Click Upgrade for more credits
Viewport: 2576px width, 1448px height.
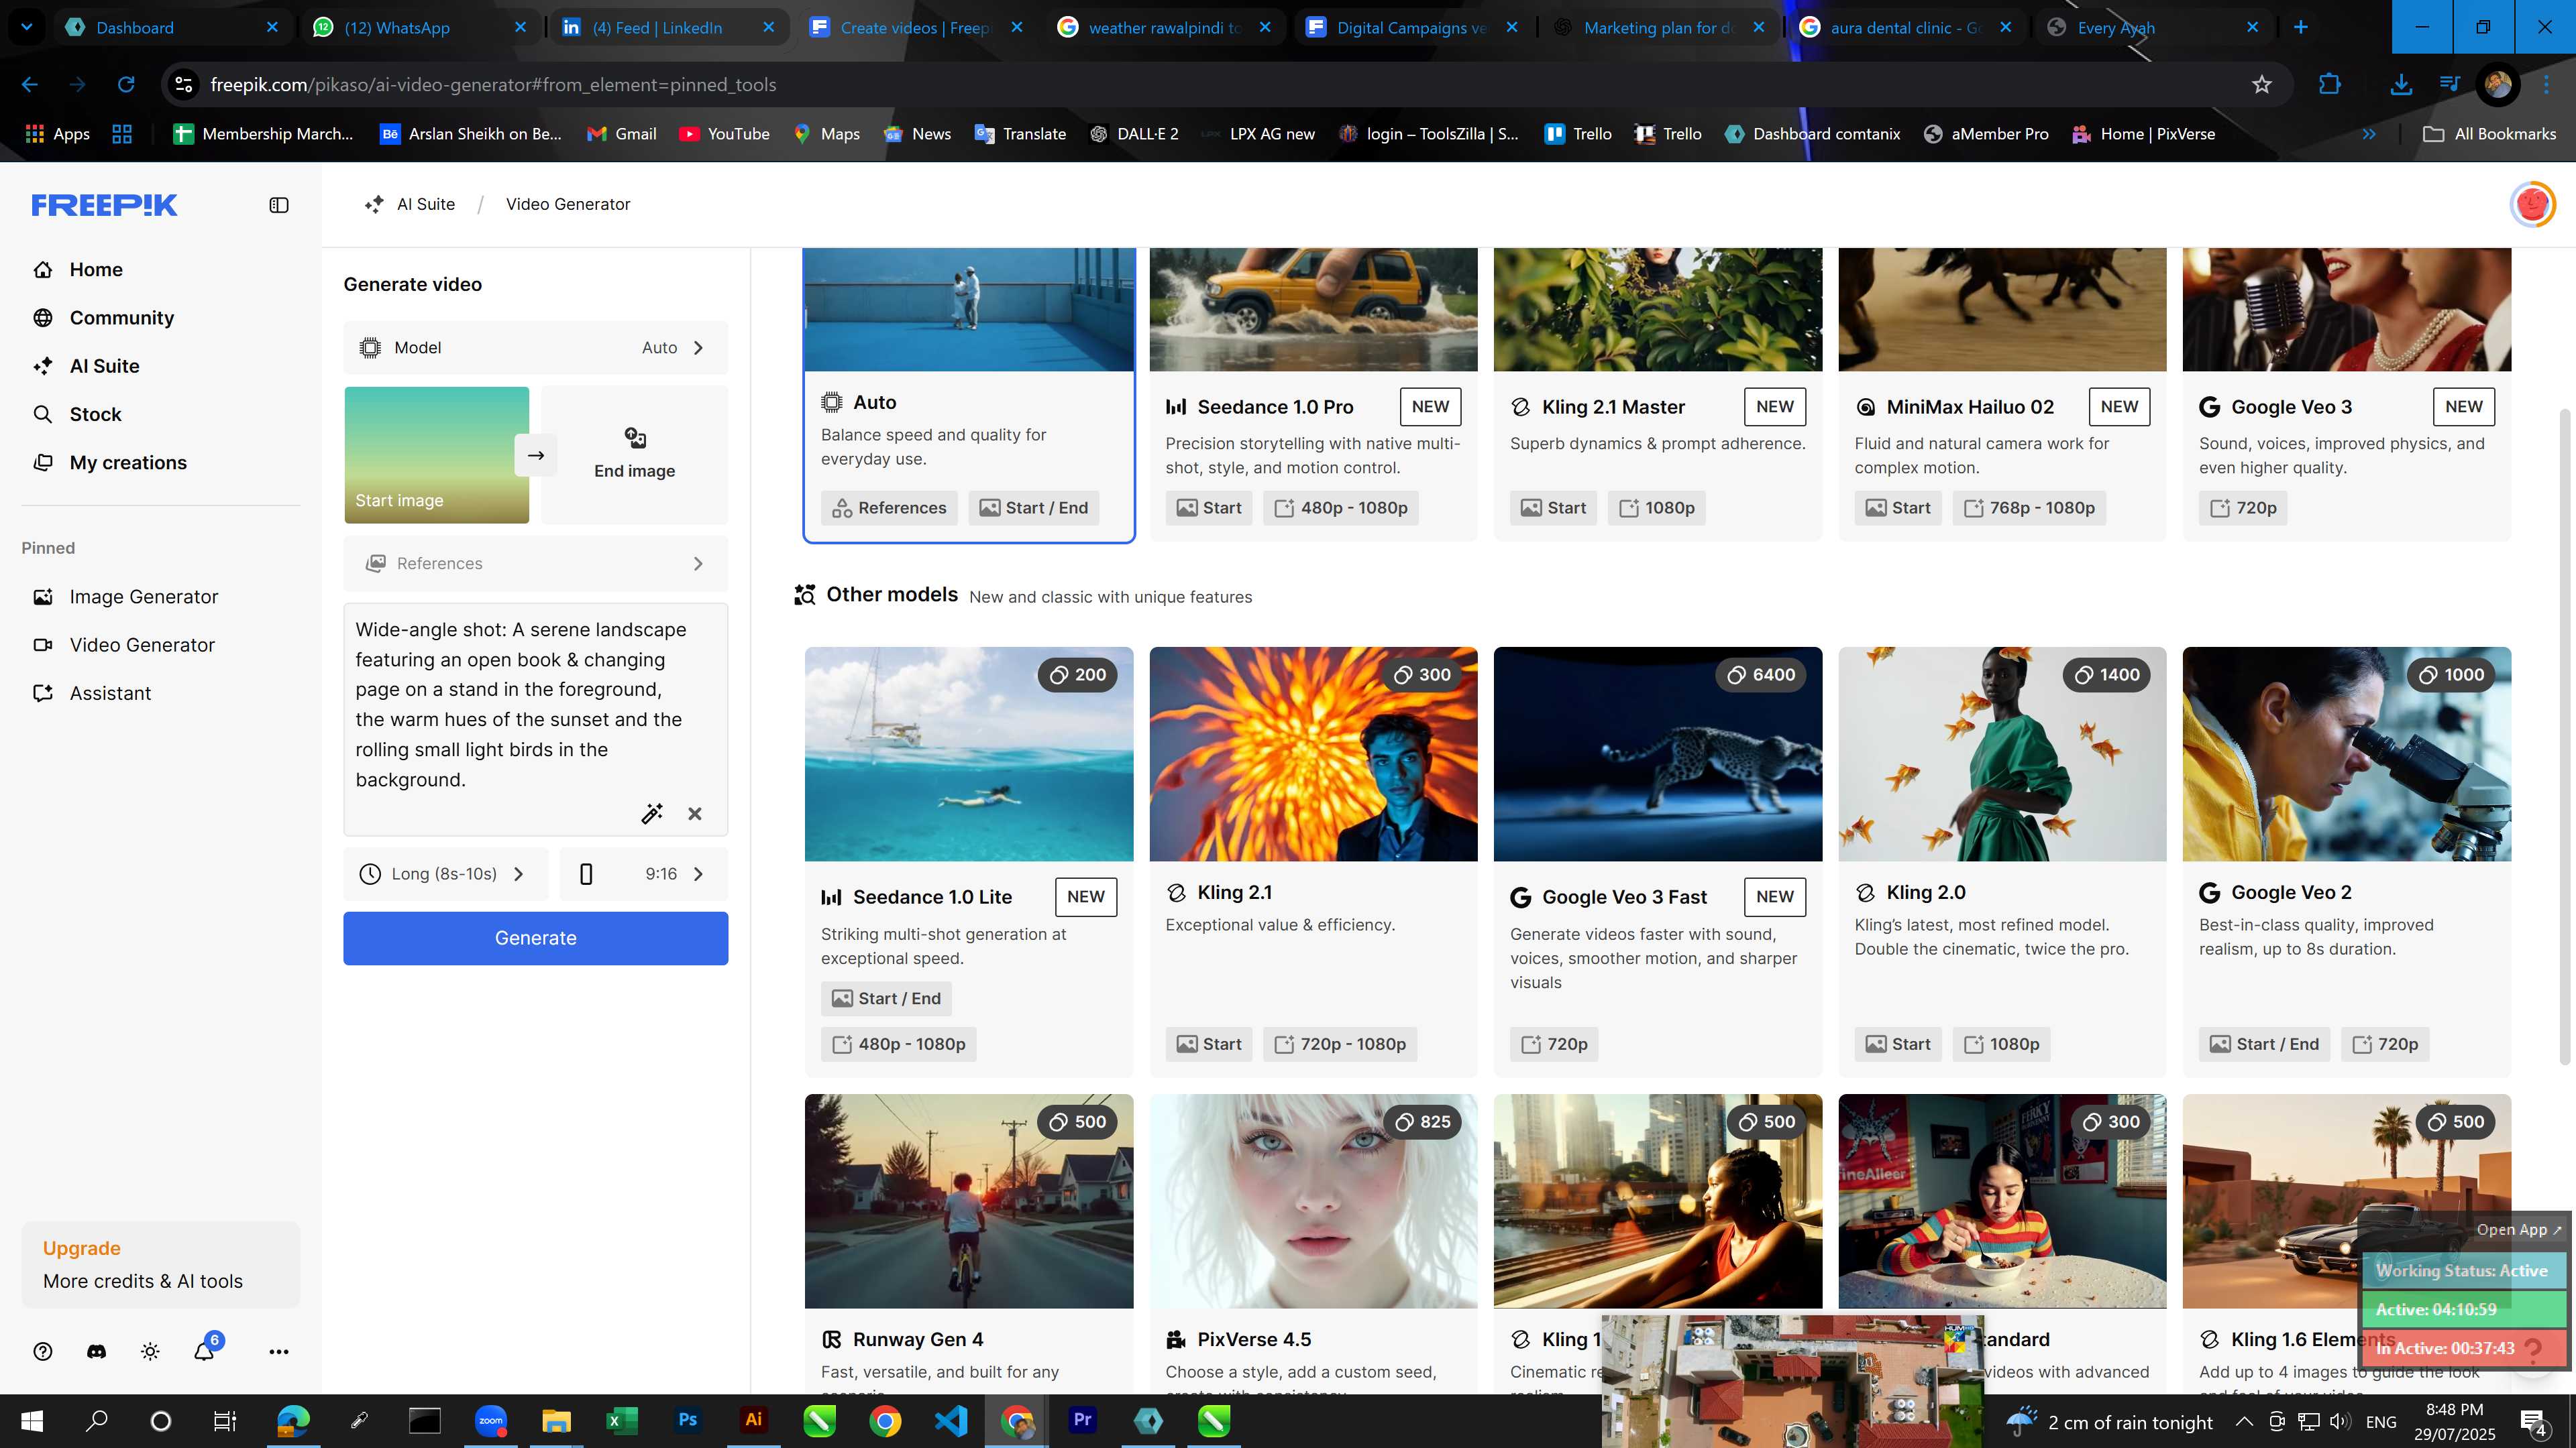pyautogui.click(x=161, y=1264)
